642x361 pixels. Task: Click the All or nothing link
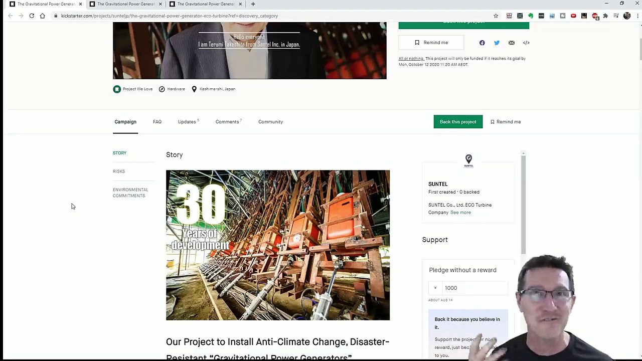click(x=411, y=59)
